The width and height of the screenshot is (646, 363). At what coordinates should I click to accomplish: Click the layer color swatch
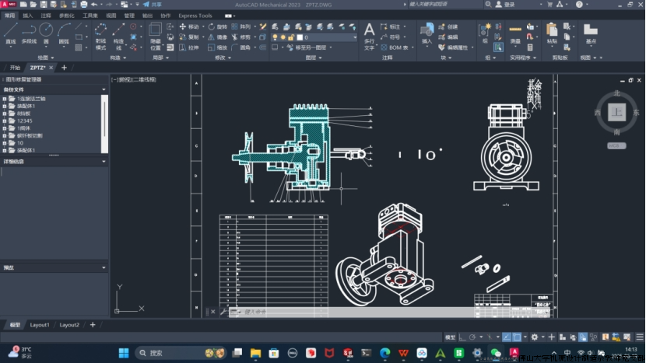300,37
